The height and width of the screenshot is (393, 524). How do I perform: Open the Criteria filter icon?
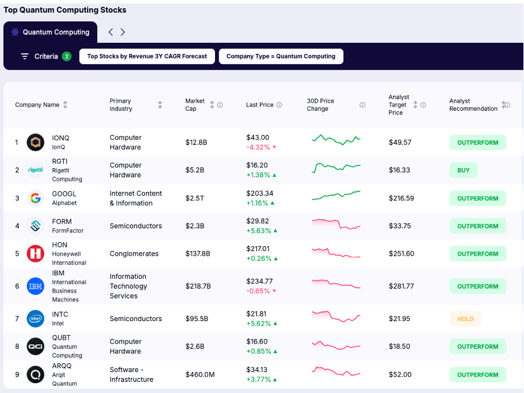25,56
